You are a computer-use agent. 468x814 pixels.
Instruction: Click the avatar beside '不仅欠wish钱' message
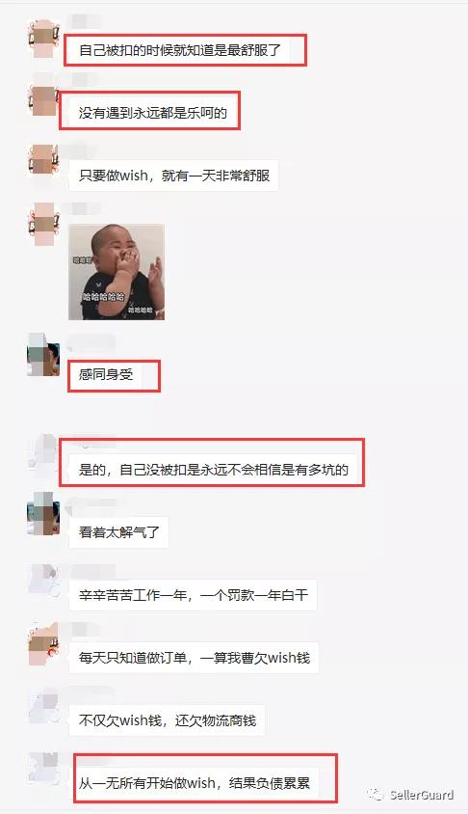point(43,706)
